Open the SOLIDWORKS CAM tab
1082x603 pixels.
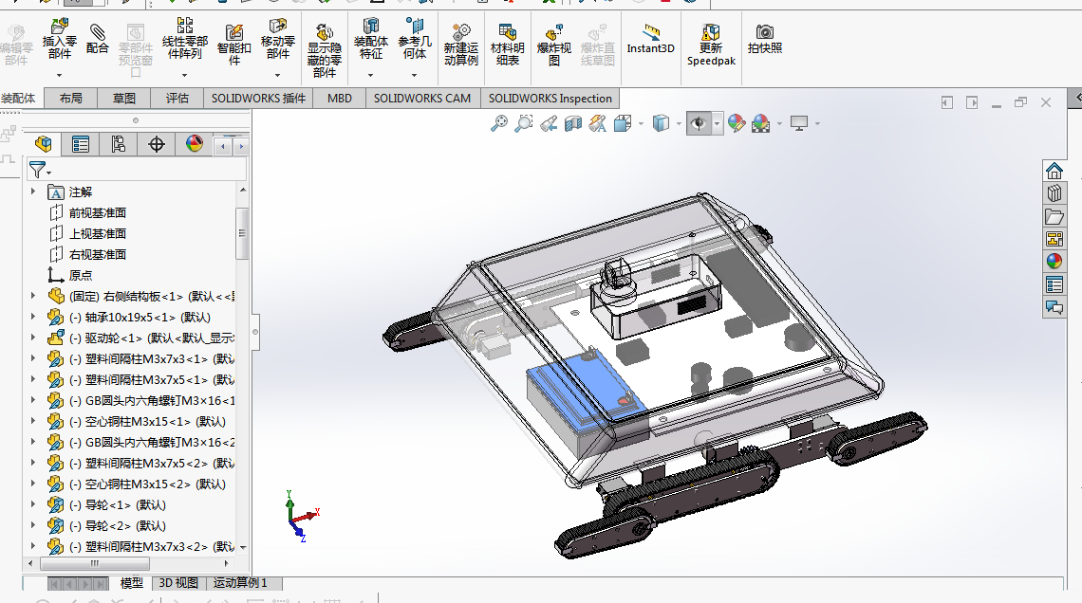(422, 99)
